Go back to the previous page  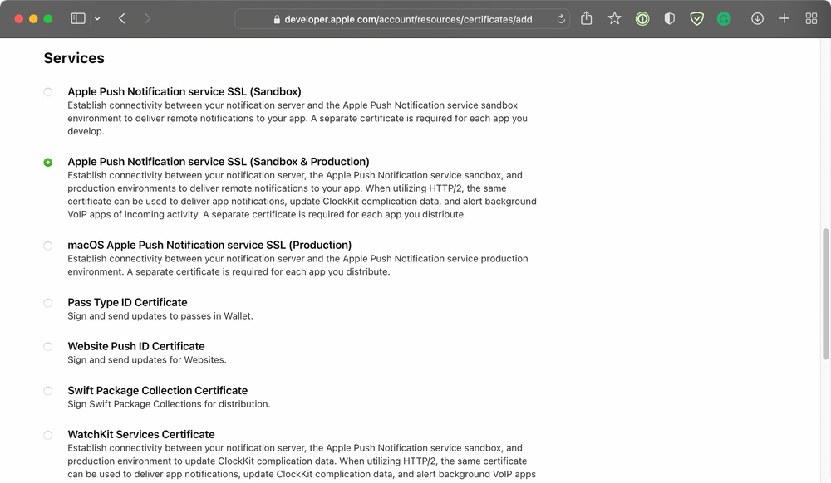click(x=122, y=18)
